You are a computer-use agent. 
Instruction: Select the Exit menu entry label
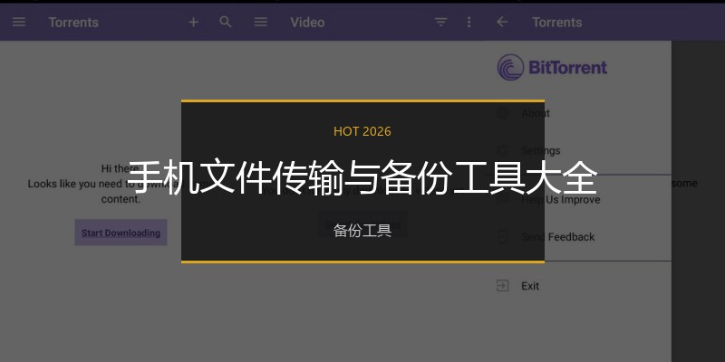pyautogui.click(x=530, y=286)
